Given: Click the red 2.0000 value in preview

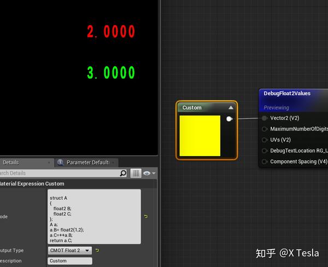Looking at the screenshot, I should click(x=111, y=32).
